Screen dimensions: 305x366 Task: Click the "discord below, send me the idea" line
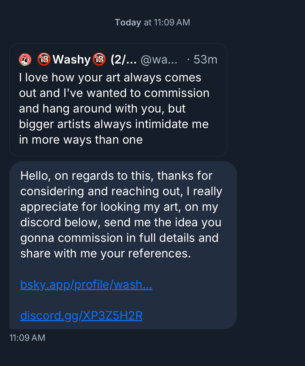point(121,222)
